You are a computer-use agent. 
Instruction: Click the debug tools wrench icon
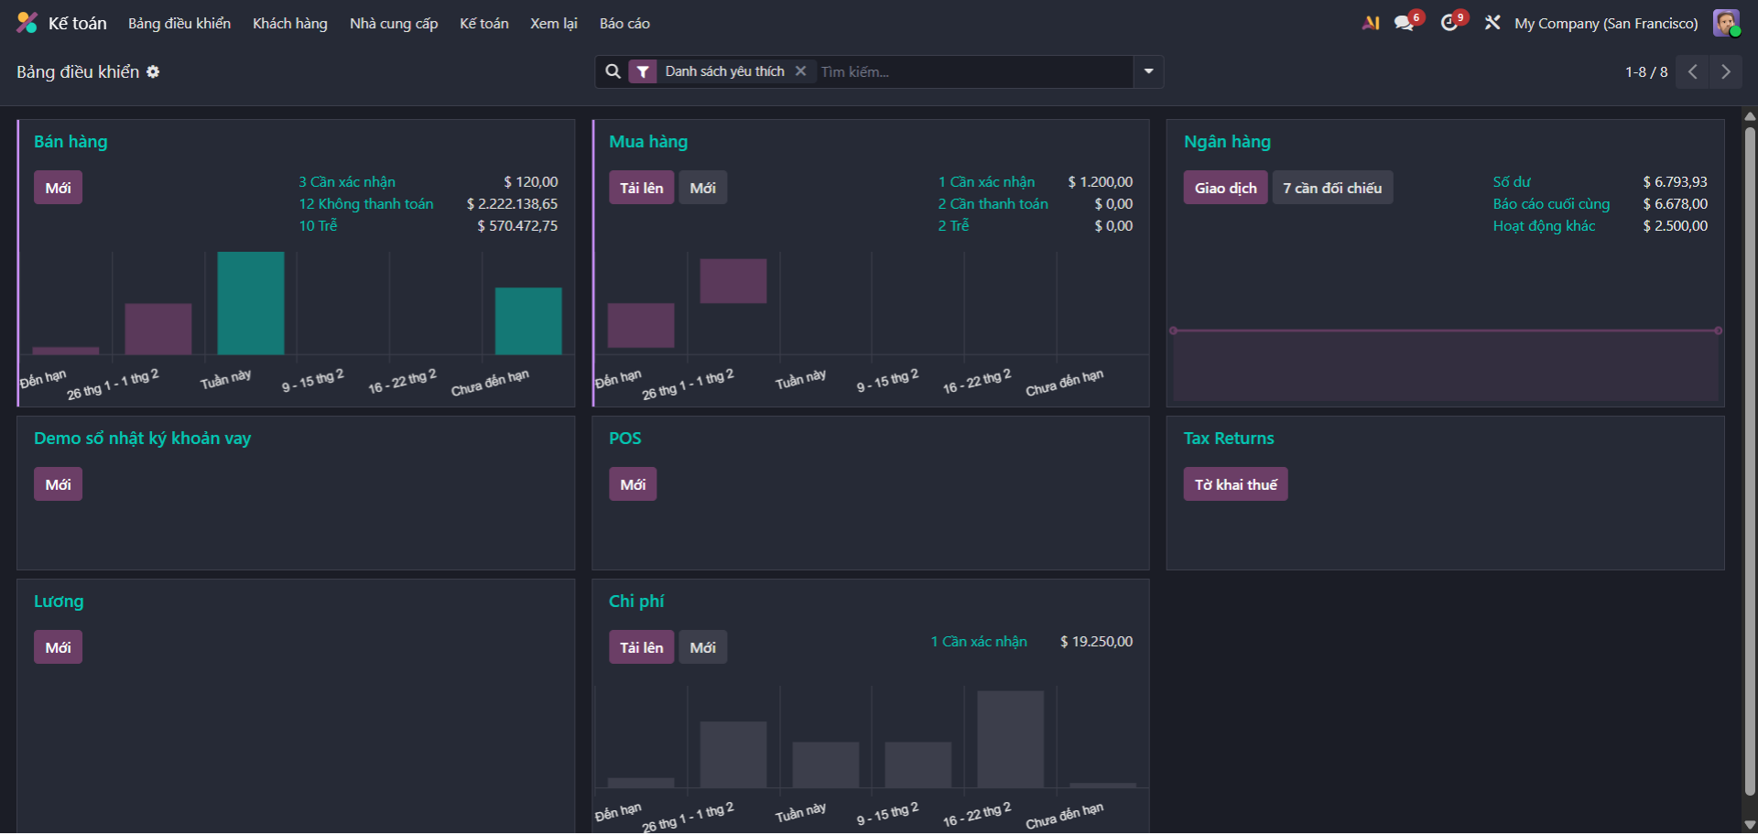click(x=1492, y=23)
